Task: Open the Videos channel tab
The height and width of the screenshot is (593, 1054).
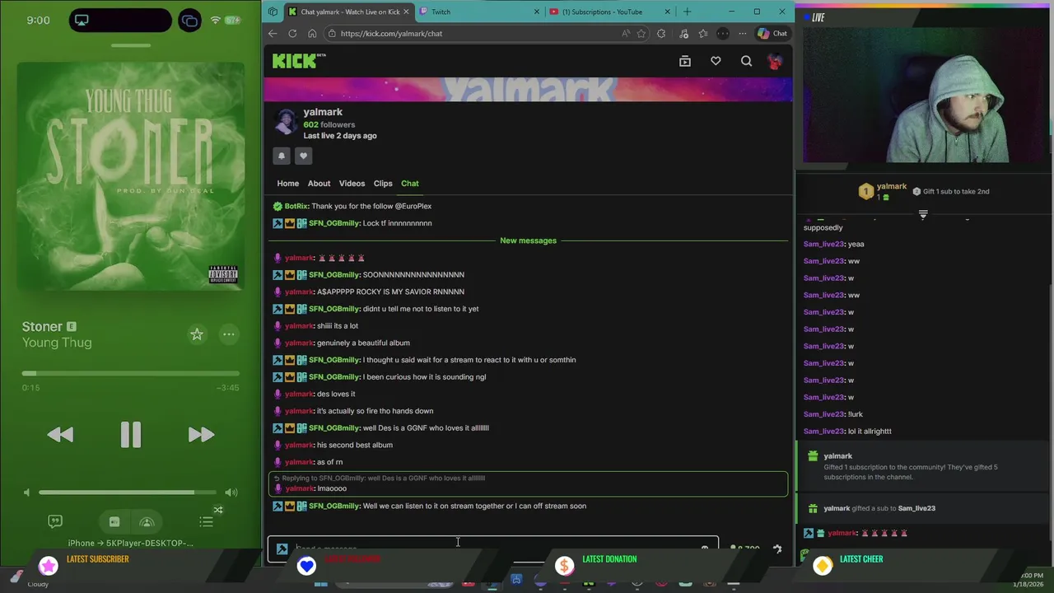Action: 352,184
